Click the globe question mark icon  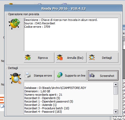tap(60, 75)
